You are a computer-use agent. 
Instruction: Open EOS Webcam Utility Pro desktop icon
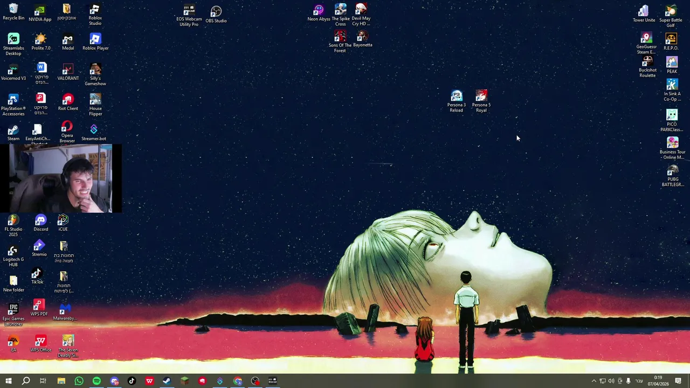point(189,16)
